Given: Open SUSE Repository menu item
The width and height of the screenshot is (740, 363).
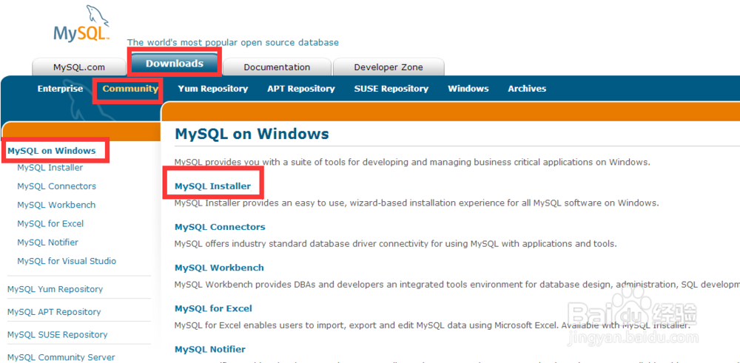Looking at the screenshot, I should (391, 89).
